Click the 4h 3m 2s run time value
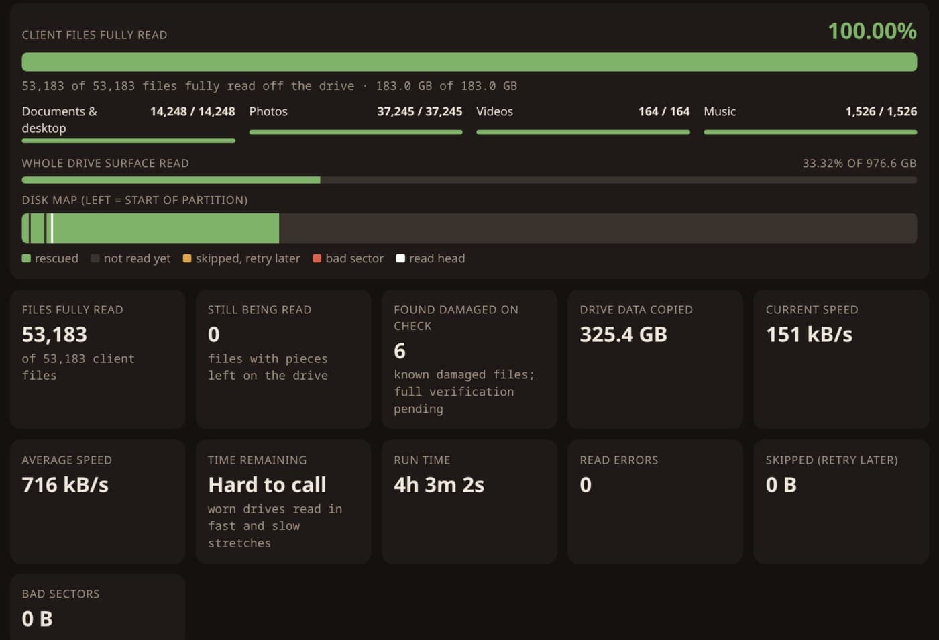 [x=439, y=485]
